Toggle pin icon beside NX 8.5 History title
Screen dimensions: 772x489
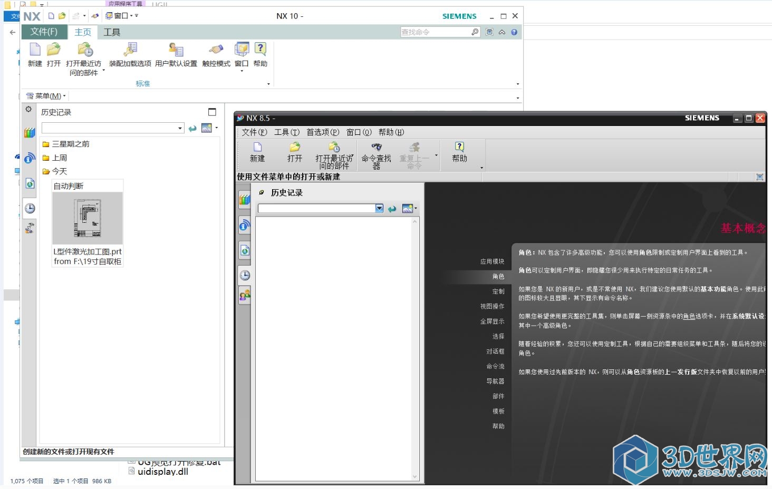tap(262, 193)
